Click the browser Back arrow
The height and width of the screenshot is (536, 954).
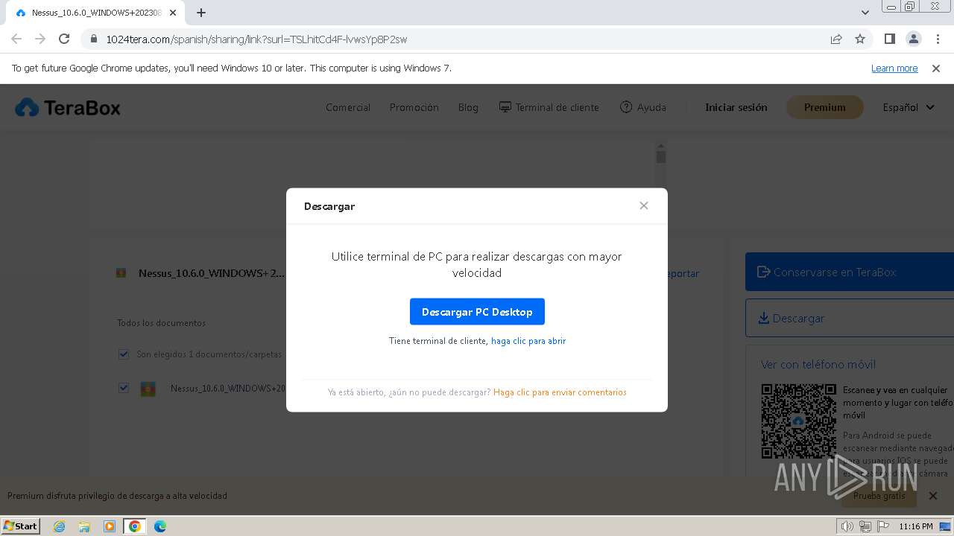pos(16,39)
